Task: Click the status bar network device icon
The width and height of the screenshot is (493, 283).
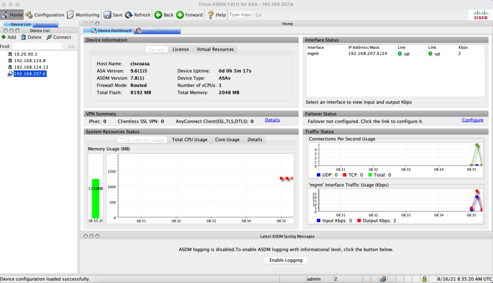Action: [383, 279]
